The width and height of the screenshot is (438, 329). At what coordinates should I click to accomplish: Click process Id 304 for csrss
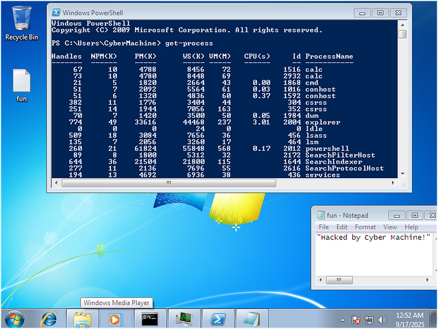[294, 103]
